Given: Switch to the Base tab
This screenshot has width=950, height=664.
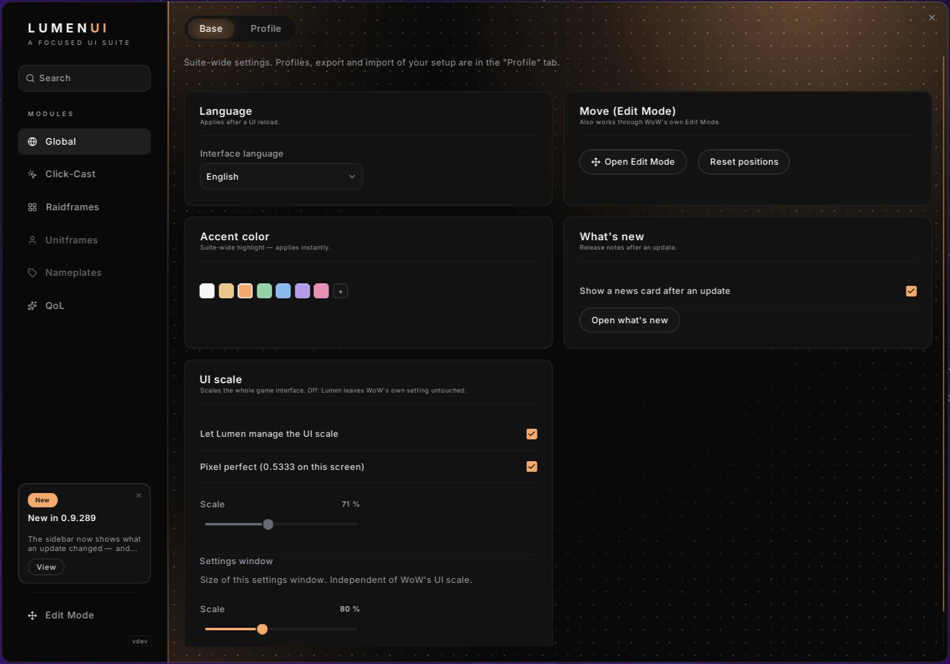Looking at the screenshot, I should [x=211, y=29].
